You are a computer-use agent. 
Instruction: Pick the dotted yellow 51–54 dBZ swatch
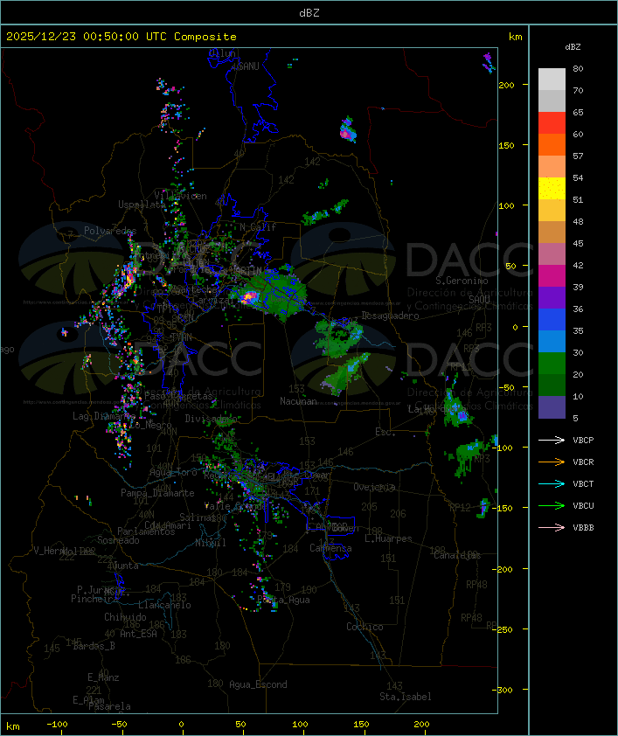(552, 188)
